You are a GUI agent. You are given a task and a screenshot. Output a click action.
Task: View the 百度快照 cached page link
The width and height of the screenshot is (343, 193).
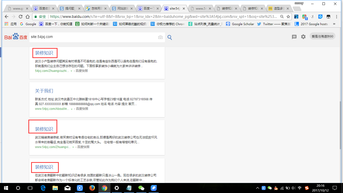[82, 71]
